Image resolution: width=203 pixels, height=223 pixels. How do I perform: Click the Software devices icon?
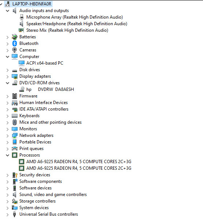[x=15, y=188]
